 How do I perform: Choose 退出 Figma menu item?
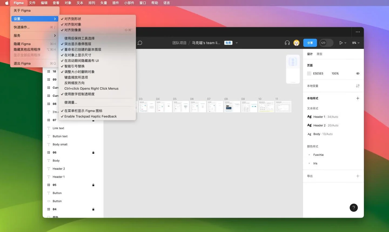(35, 63)
